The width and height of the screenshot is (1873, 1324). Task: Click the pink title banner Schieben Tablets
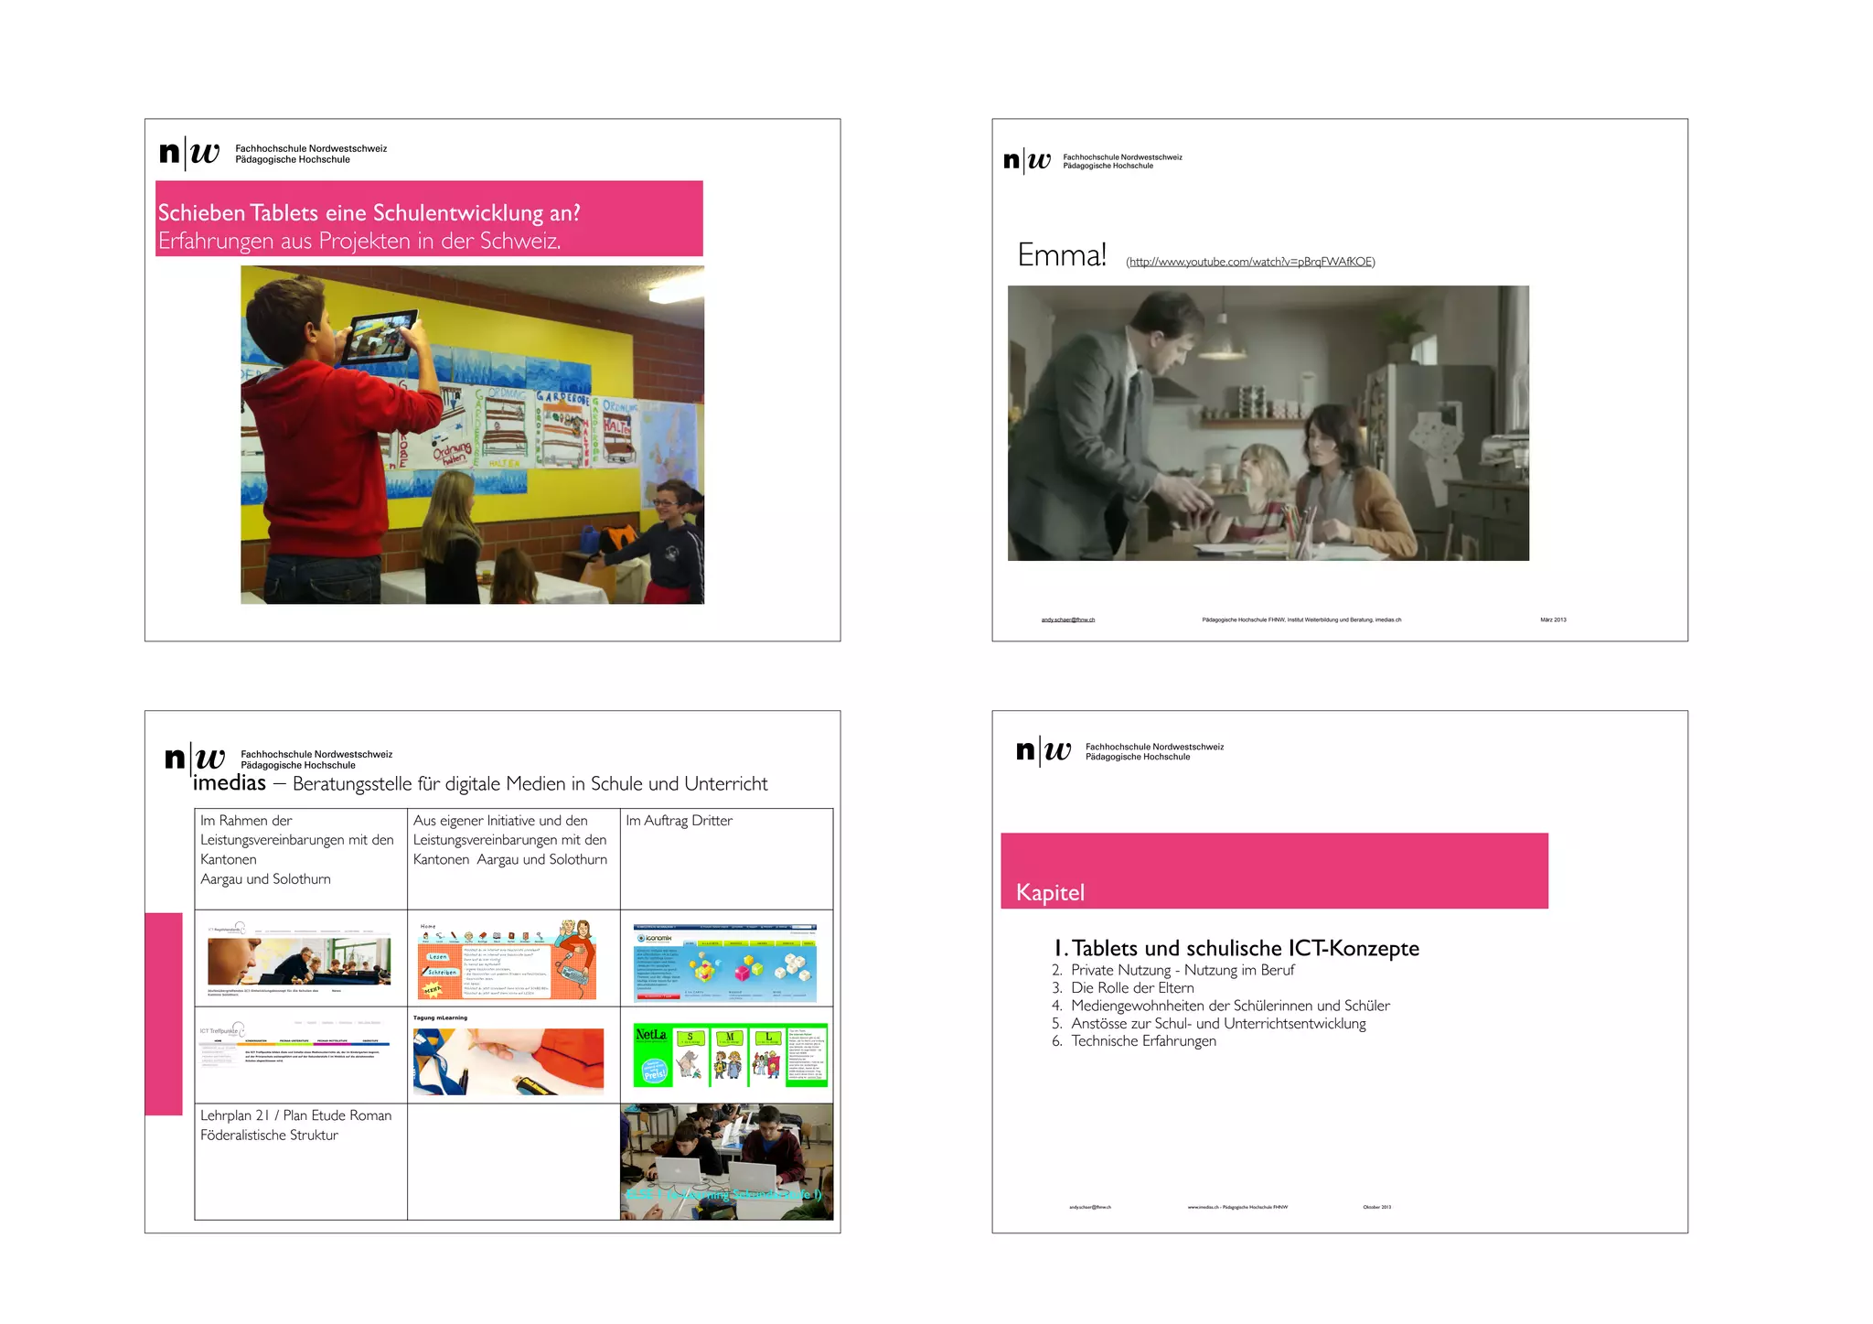(x=429, y=218)
